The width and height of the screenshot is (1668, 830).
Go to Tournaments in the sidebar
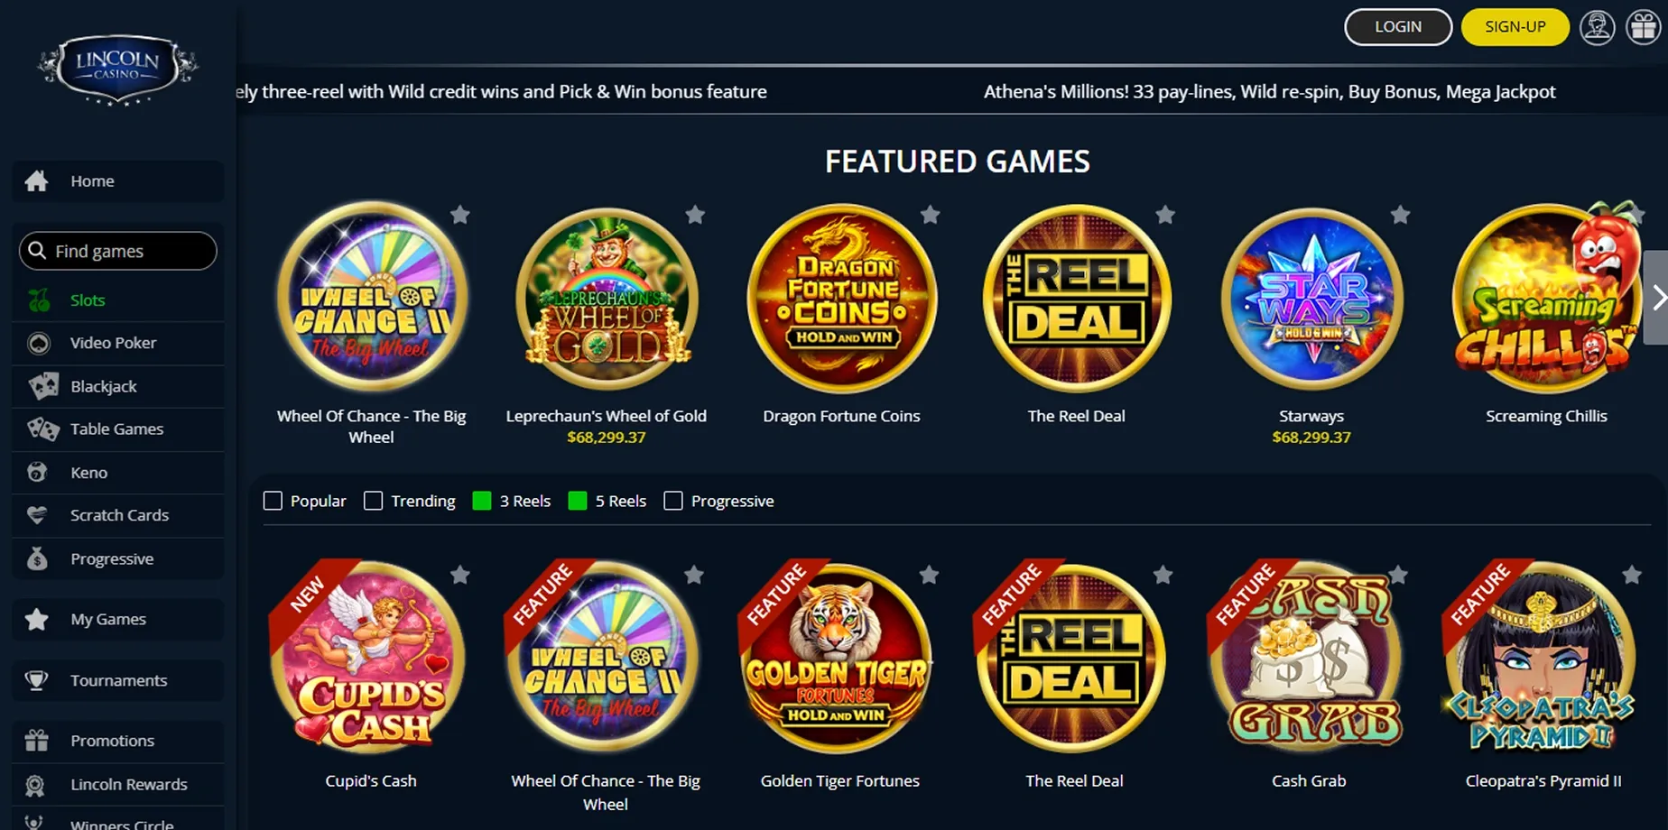point(118,680)
